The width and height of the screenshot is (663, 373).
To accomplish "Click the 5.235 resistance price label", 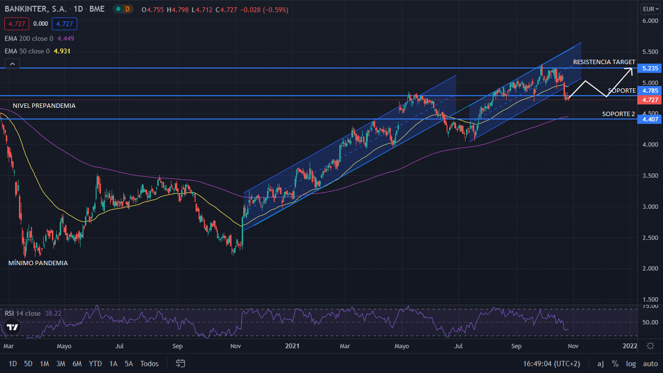I will (x=649, y=68).
